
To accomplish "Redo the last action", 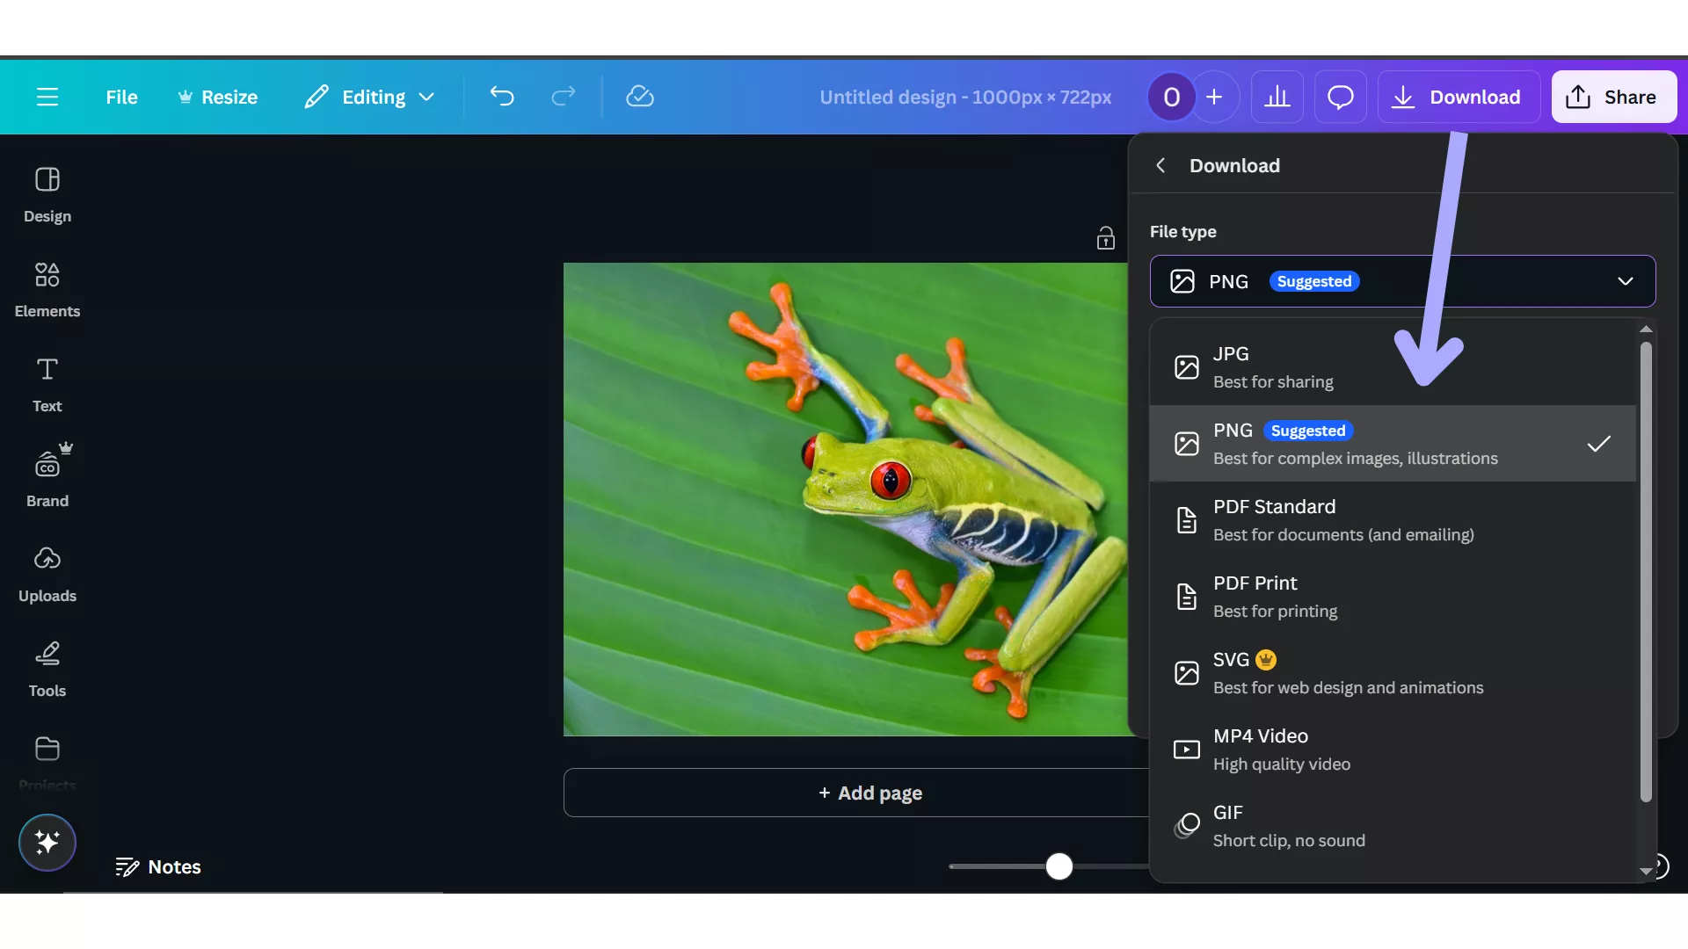I will (563, 97).
